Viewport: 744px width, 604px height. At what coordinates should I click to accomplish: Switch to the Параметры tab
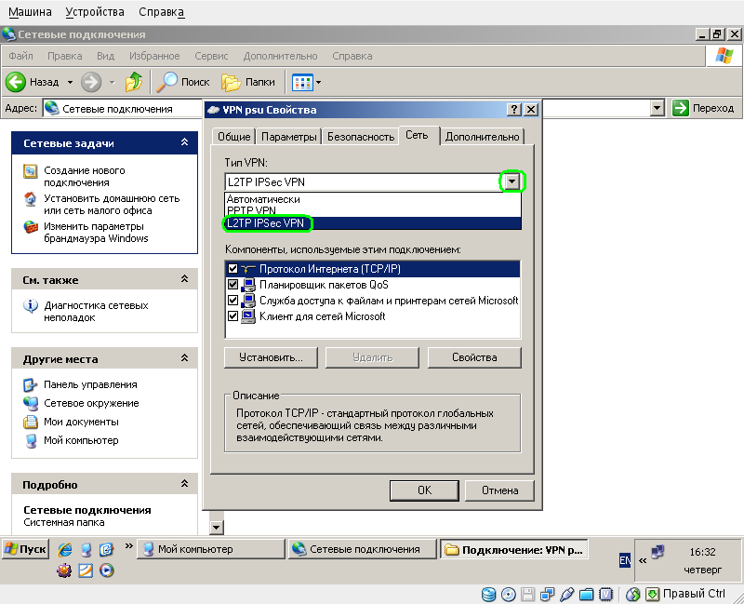pos(289,137)
